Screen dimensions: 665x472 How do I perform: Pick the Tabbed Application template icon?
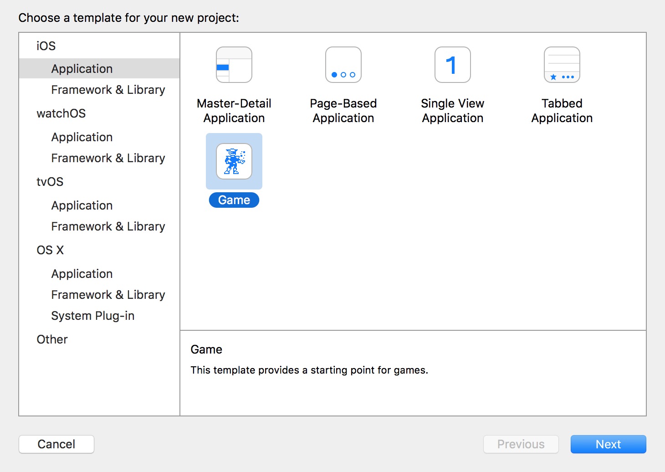click(562, 65)
